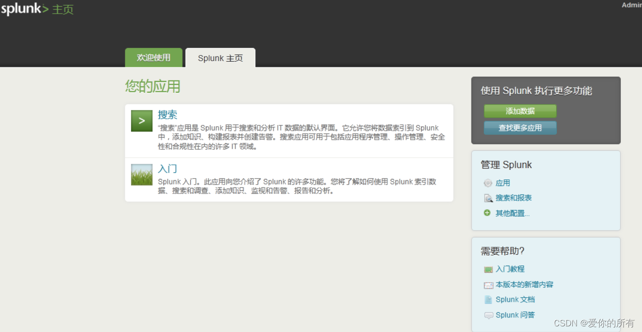Click the 添加数据 button
Screen dimensions: 642x332
coord(520,111)
